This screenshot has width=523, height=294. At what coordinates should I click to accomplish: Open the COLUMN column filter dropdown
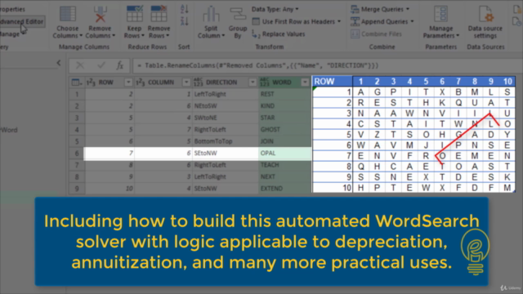(x=186, y=82)
